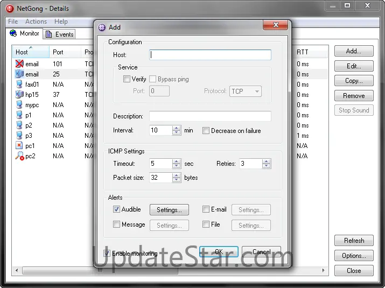385x288 pixels.
Task: Increase the Interval value with up arrow
Action: click(176, 128)
